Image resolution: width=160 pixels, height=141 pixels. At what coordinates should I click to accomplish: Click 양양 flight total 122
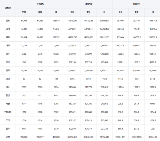click(56, 79)
